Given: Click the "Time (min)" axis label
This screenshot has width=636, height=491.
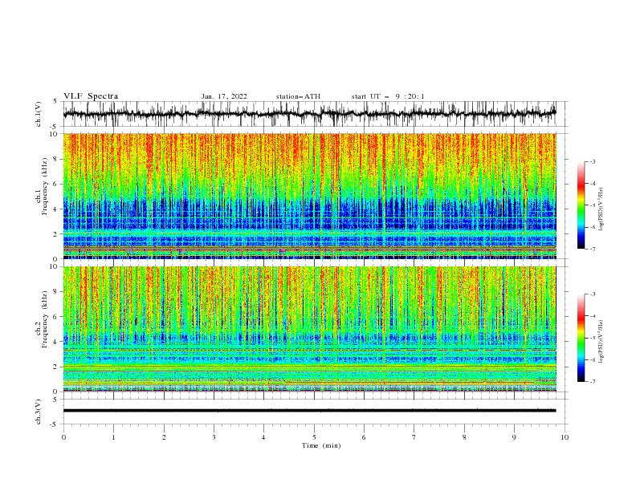Looking at the screenshot, I should click(x=321, y=445).
